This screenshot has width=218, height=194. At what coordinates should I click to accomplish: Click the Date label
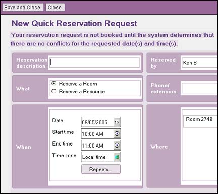58,120
